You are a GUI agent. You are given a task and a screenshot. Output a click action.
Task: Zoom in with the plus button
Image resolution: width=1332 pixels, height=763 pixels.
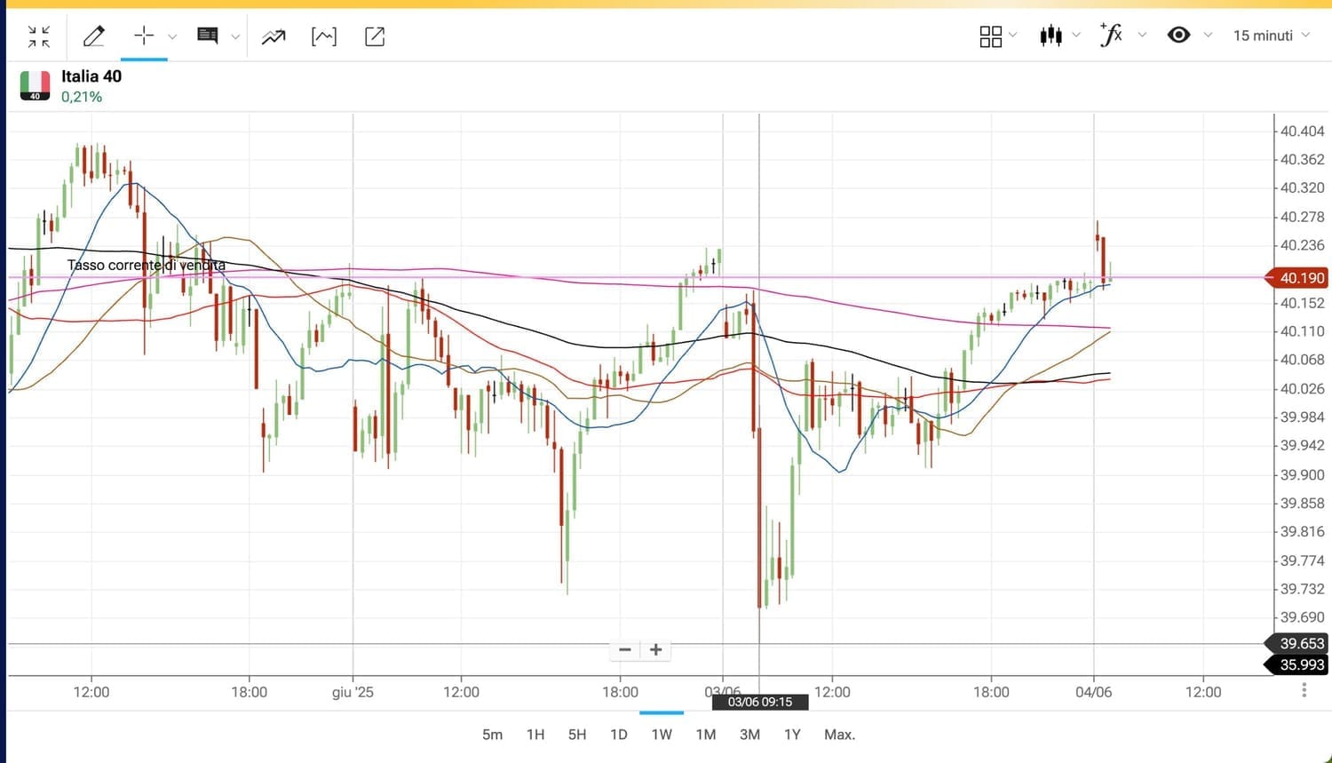click(656, 650)
